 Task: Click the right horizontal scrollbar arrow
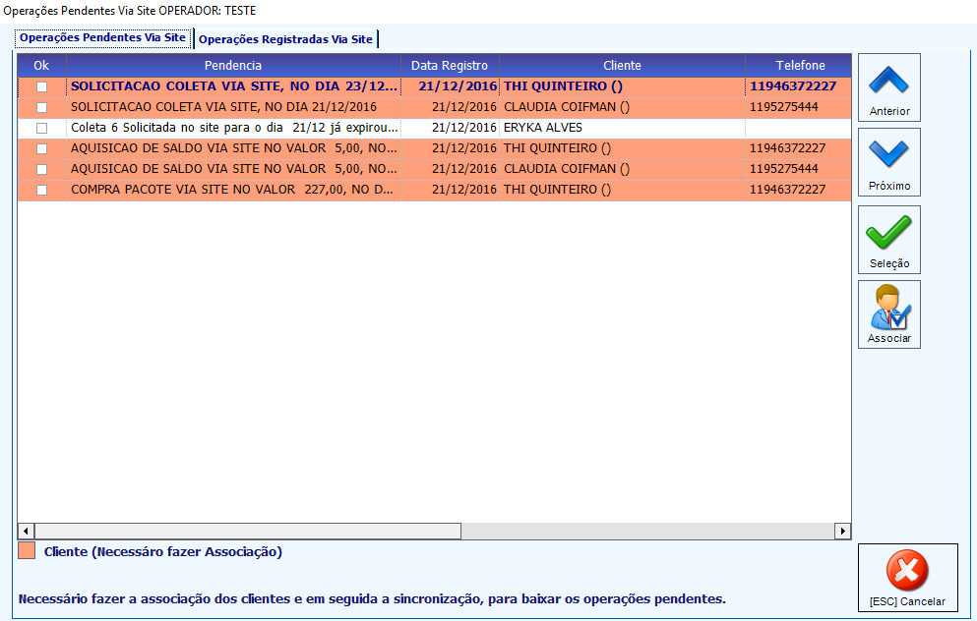point(842,531)
